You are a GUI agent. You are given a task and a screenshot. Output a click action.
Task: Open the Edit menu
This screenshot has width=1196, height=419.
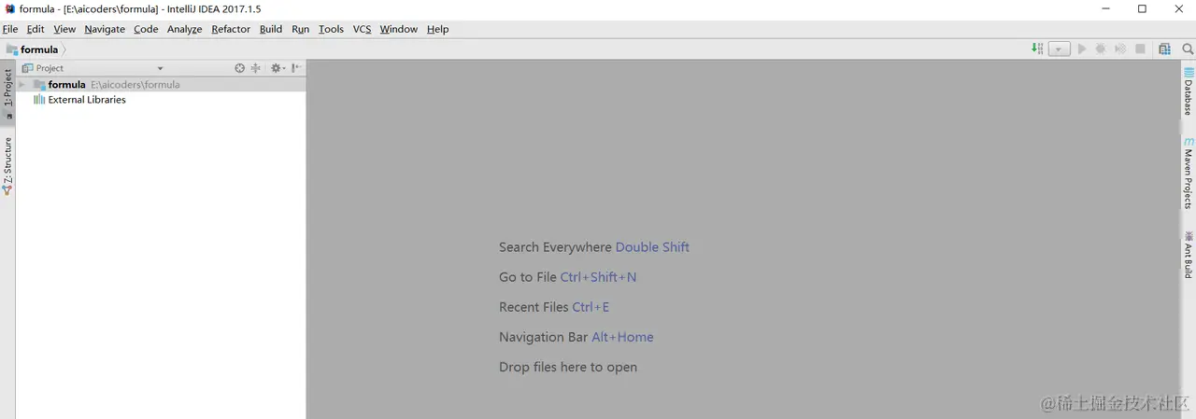click(36, 29)
